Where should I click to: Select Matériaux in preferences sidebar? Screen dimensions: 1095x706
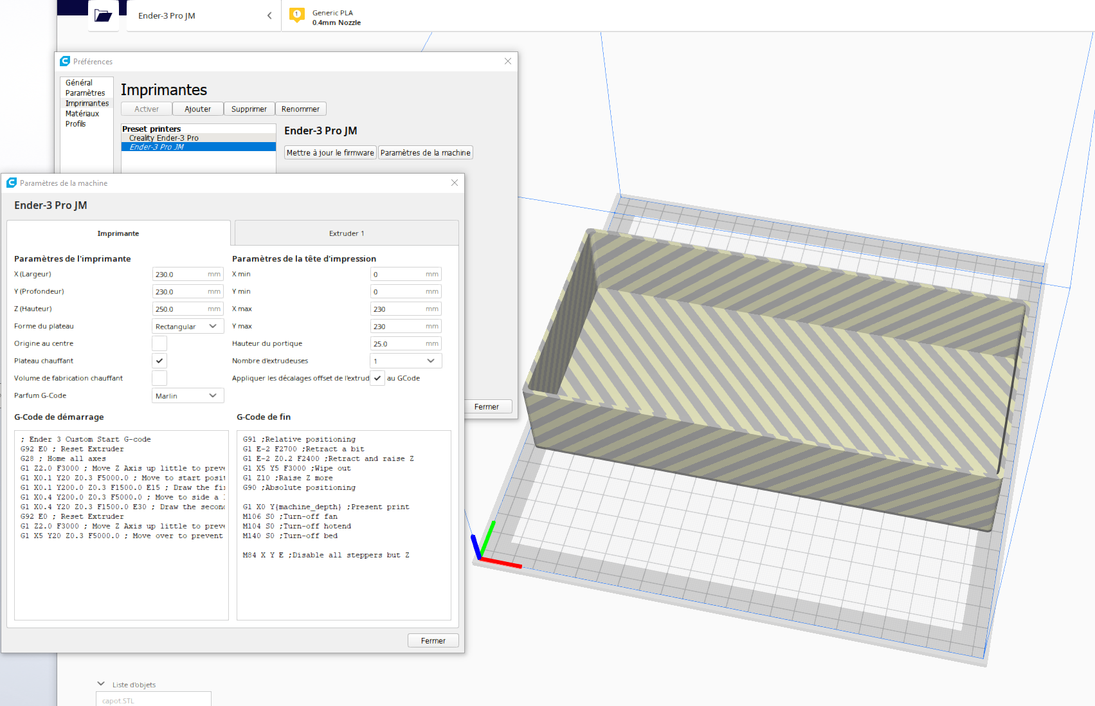coord(82,113)
